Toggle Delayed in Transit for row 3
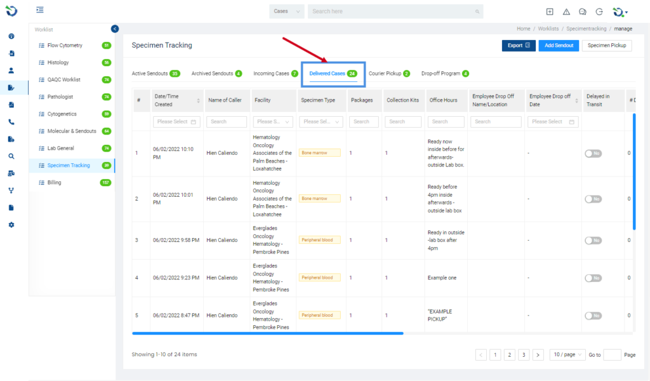650x381 pixels. [x=594, y=241]
